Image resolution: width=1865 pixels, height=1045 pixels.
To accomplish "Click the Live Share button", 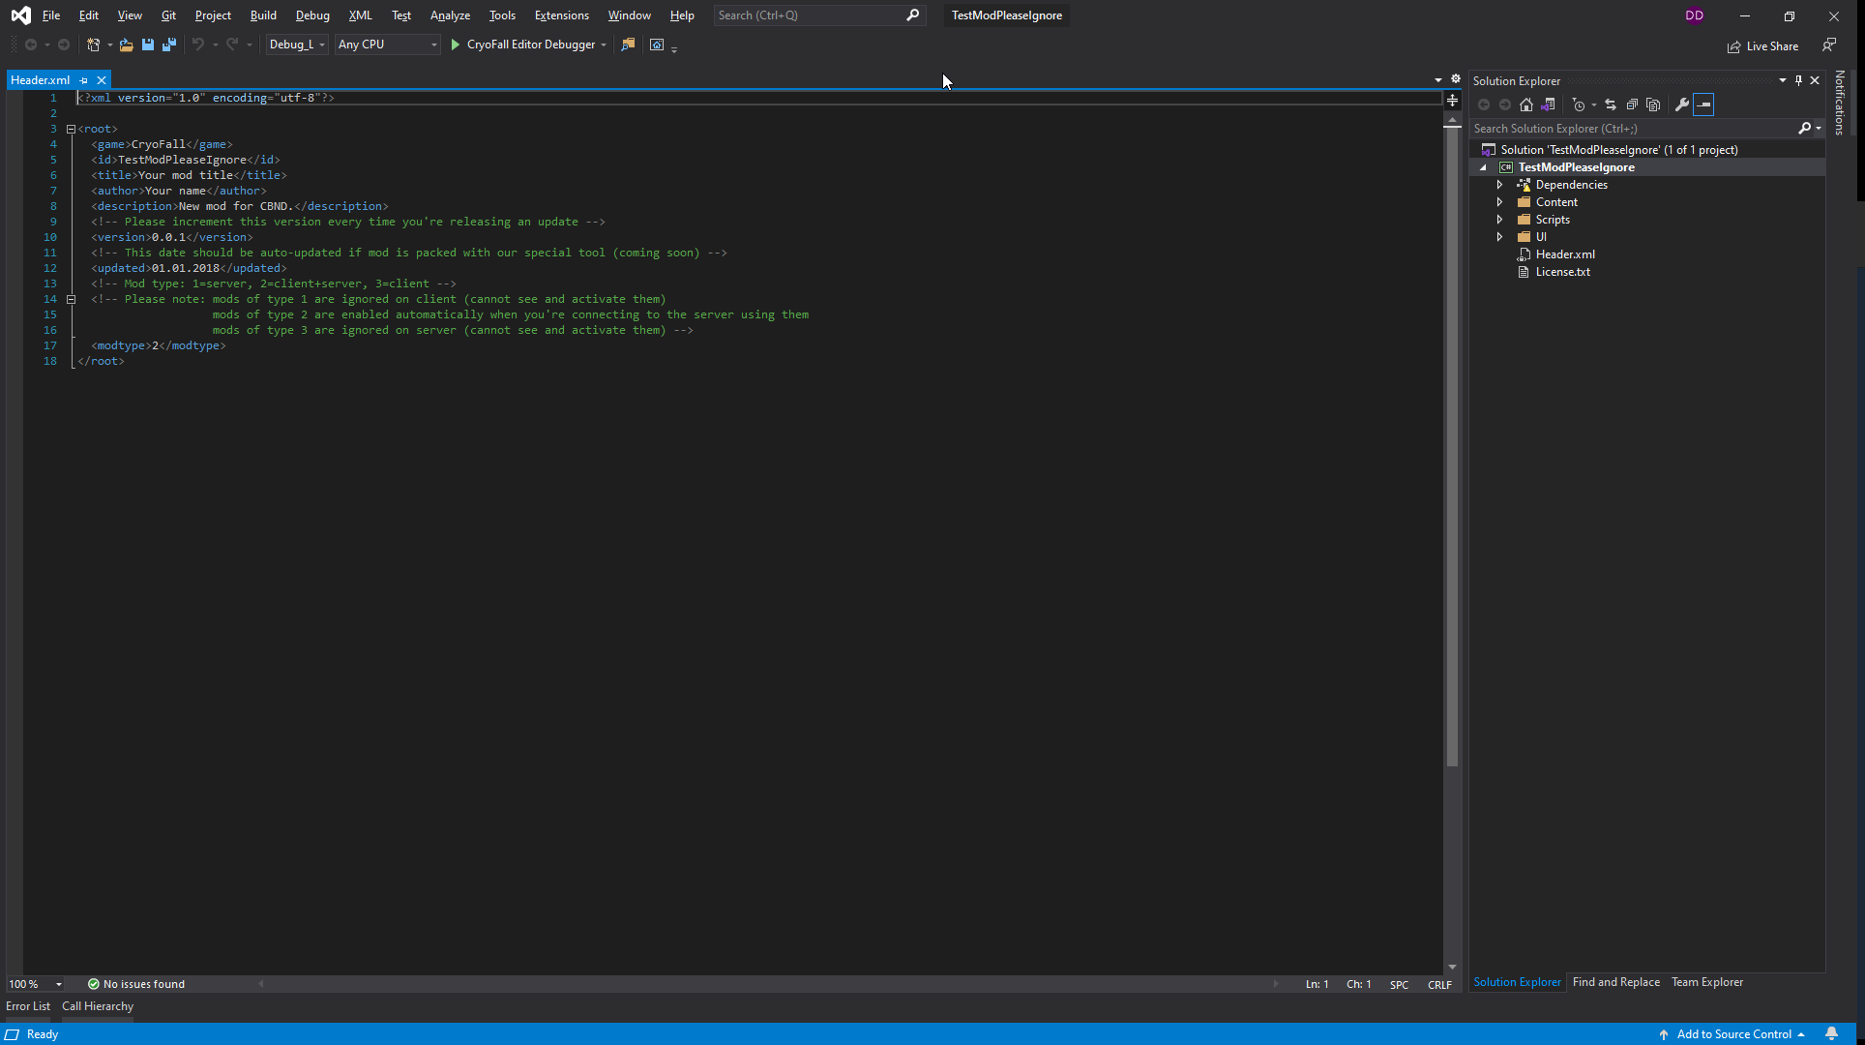I will coord(1763,46).
